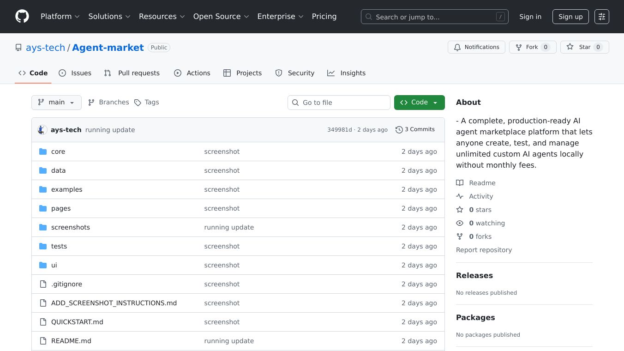The image size is (624, 351).
Task: Open the QUICKSTART.md file
Action: [x=77, y=322]
